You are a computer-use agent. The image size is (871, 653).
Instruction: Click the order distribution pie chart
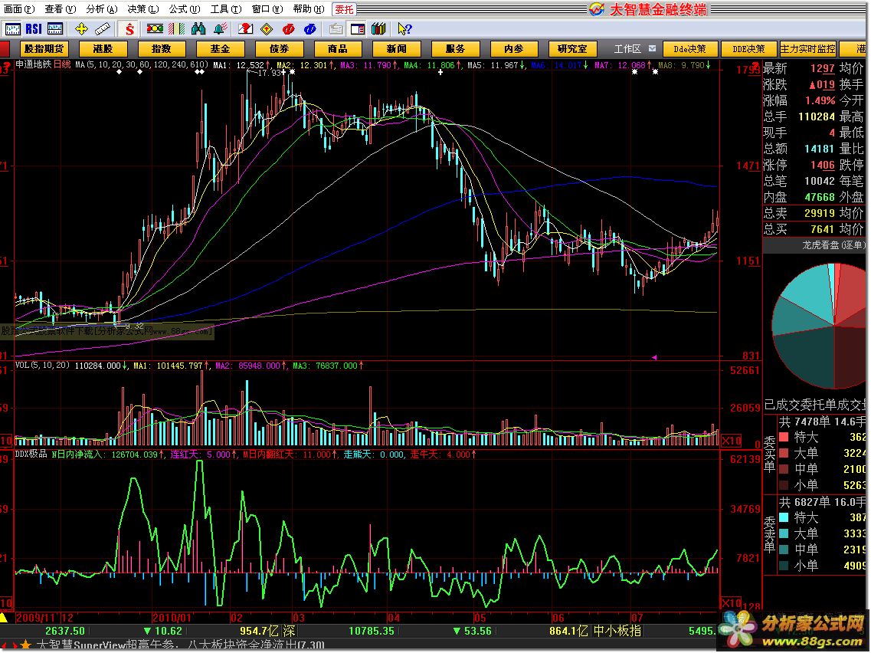[x=821, y=326]
